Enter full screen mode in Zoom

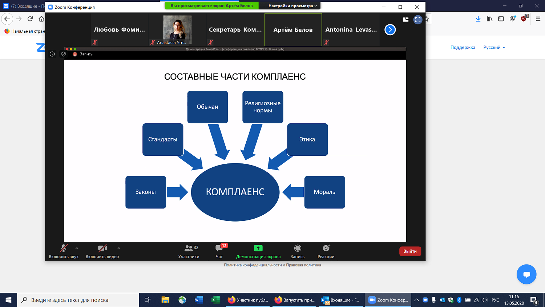[418, 20]
